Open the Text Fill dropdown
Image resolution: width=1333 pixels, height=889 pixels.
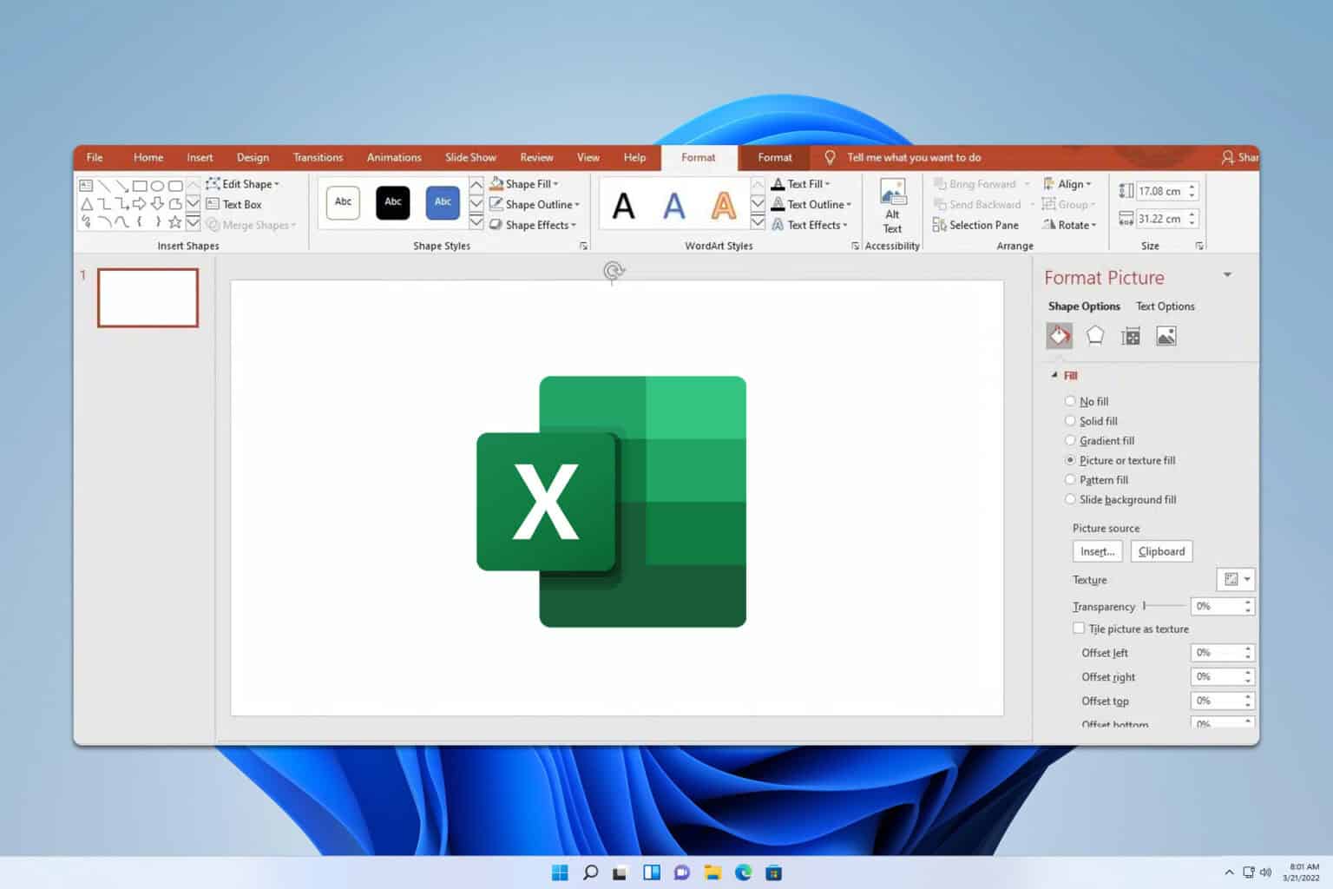click(x=801, y=184)
